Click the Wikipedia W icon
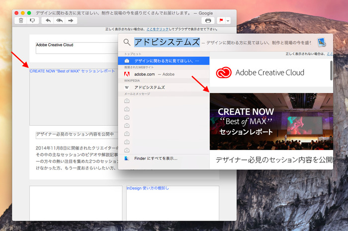This screenshot has height=231, width=348. click(x=127, y=87)
